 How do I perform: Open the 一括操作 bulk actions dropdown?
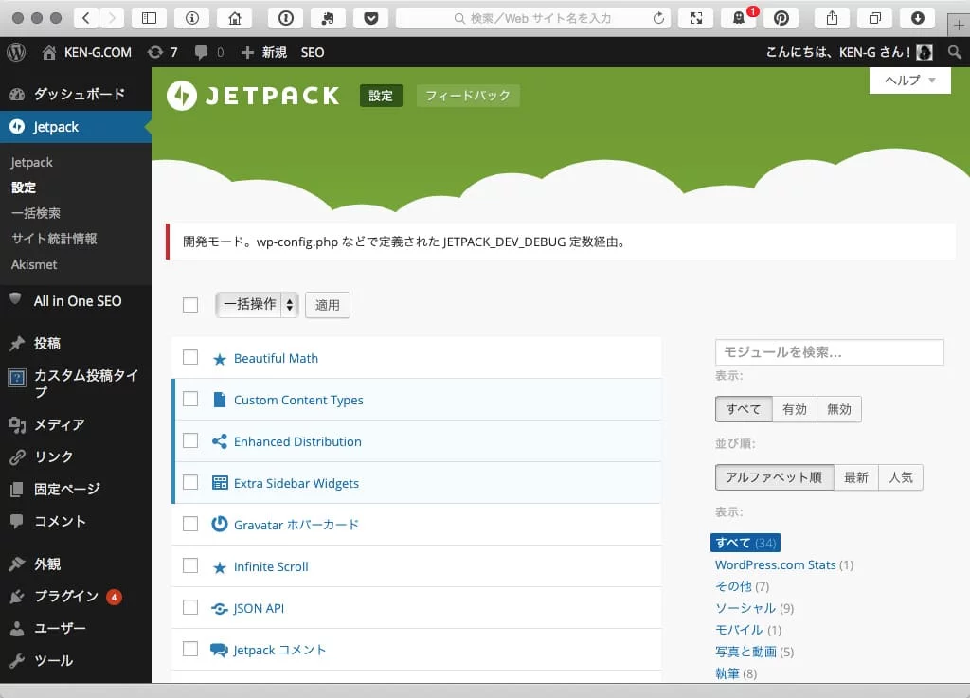pos(258,304)
